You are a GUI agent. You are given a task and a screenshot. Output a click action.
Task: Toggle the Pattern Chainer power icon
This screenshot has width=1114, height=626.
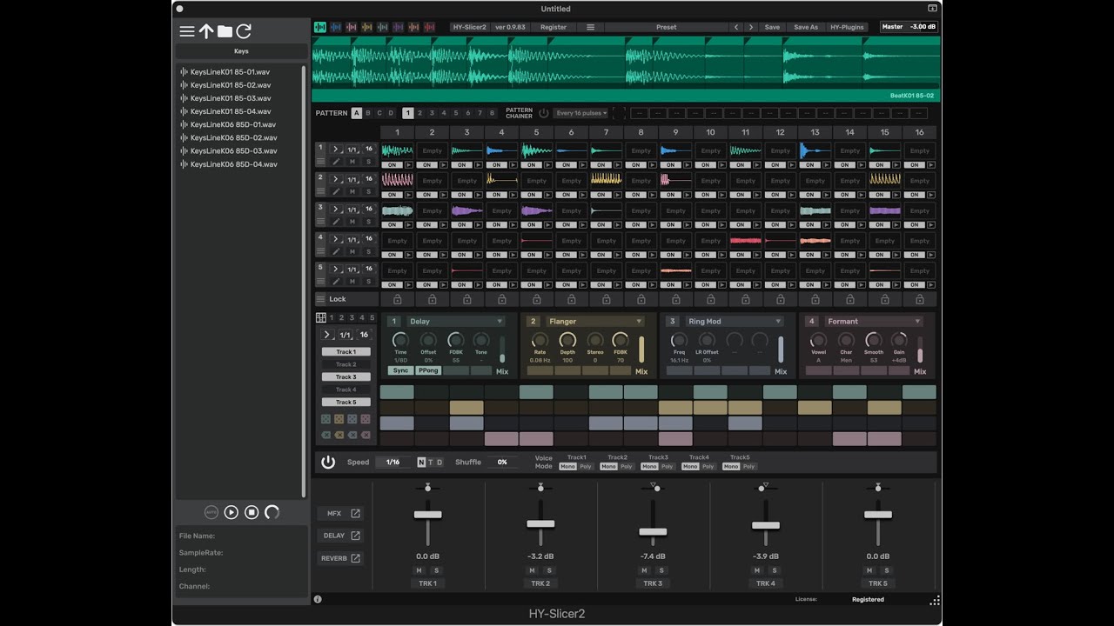[x=544, y=113]
